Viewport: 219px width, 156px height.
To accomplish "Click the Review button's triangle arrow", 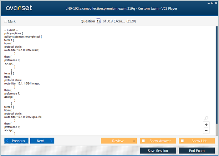I will (134, 141).
